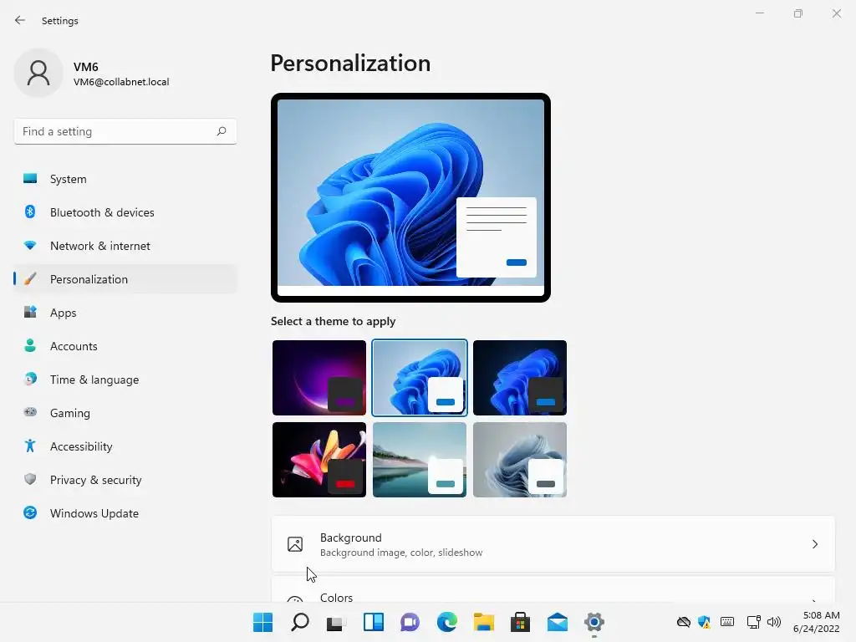Open Widgets from the taskbar
Viewport: 856px width, 642px height.
pyautogui.click(x=374, y=622)
